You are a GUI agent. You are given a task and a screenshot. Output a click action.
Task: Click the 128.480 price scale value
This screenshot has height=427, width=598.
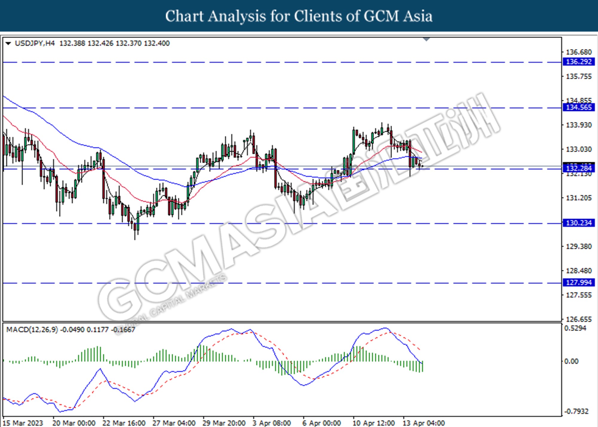(579, 271)
